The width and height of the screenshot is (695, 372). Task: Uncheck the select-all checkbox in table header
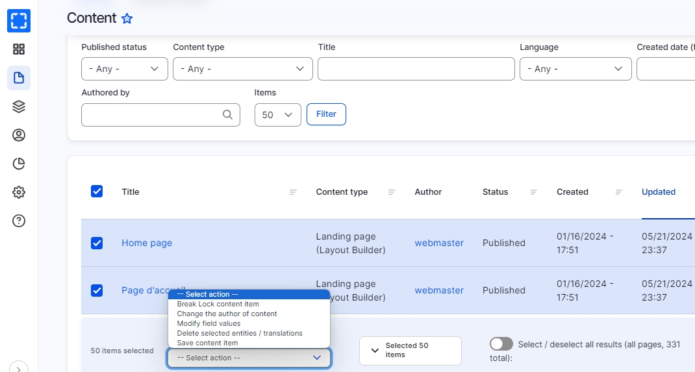[97, 192]
